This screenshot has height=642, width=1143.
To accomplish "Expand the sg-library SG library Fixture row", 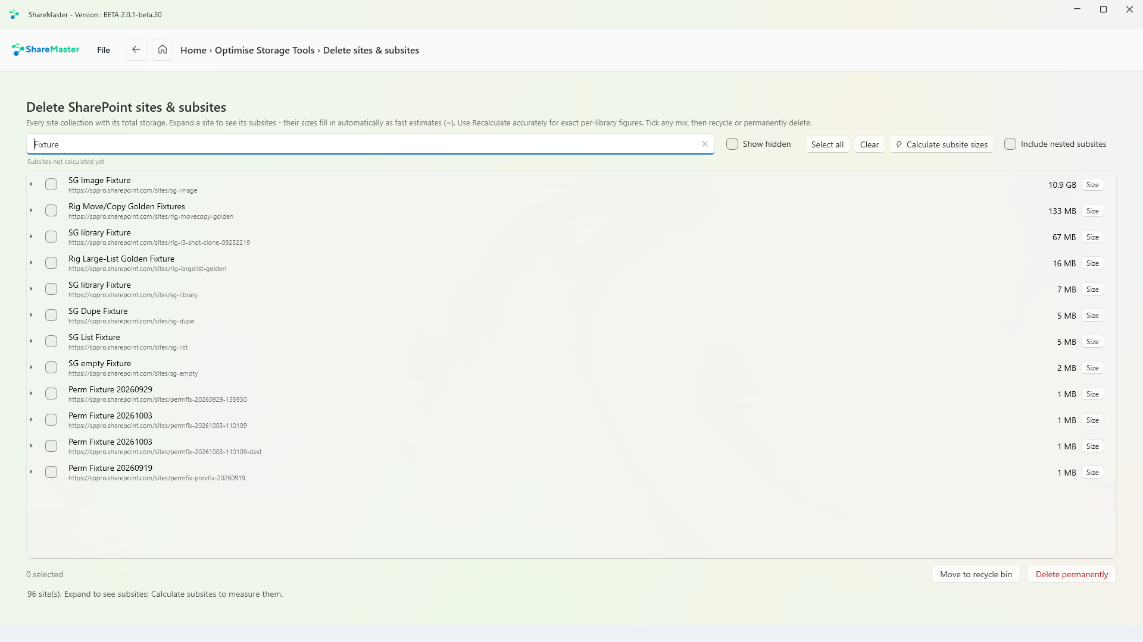I will pyautogui.click(x=32, y=289).
